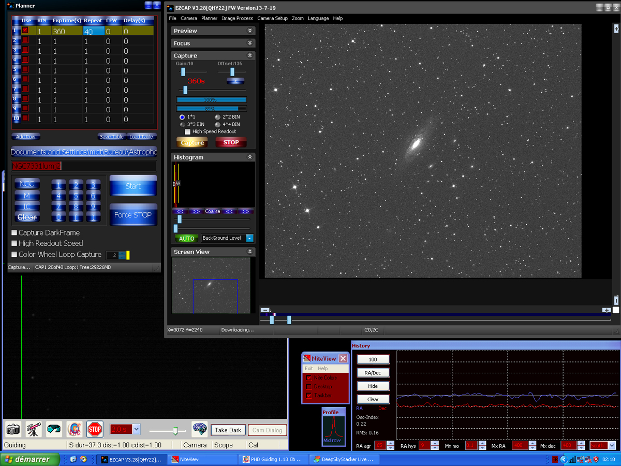The image size is (621, 466).
Task: Click the FR language indicator in tray
Action: (555, 459)
